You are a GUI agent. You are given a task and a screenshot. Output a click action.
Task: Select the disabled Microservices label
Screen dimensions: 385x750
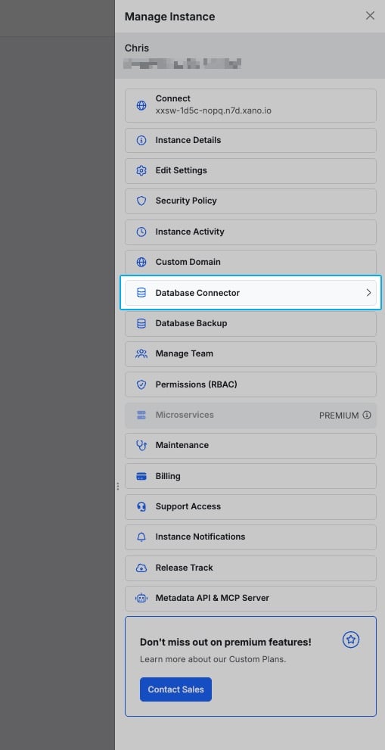pos(185,415)
